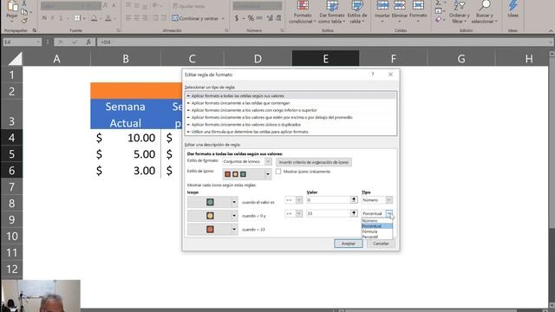
Task: Click the Cancelar button
Action: (381, 244)
